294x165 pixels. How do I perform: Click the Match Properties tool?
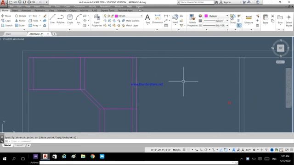point(192,20)
